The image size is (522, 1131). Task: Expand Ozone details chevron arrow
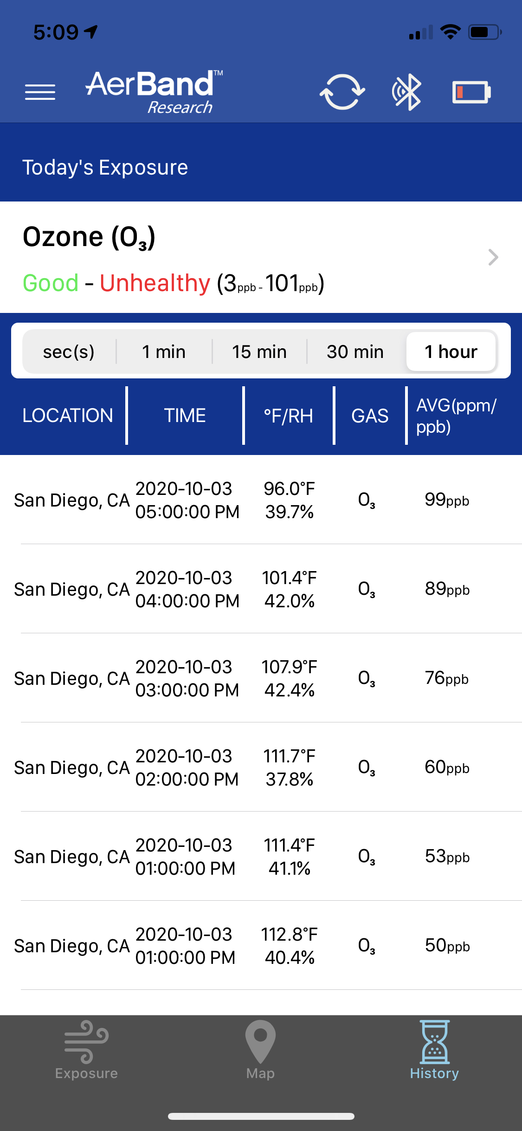(493, 257)
